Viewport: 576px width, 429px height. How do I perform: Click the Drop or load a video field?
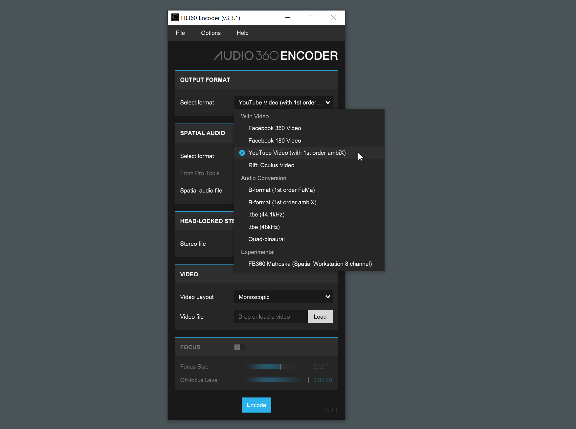pos(271,317)
